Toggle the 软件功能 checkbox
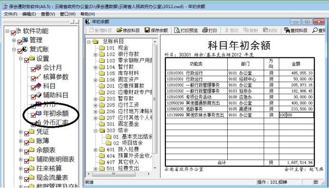329x188 pixels. coord(13,33)
